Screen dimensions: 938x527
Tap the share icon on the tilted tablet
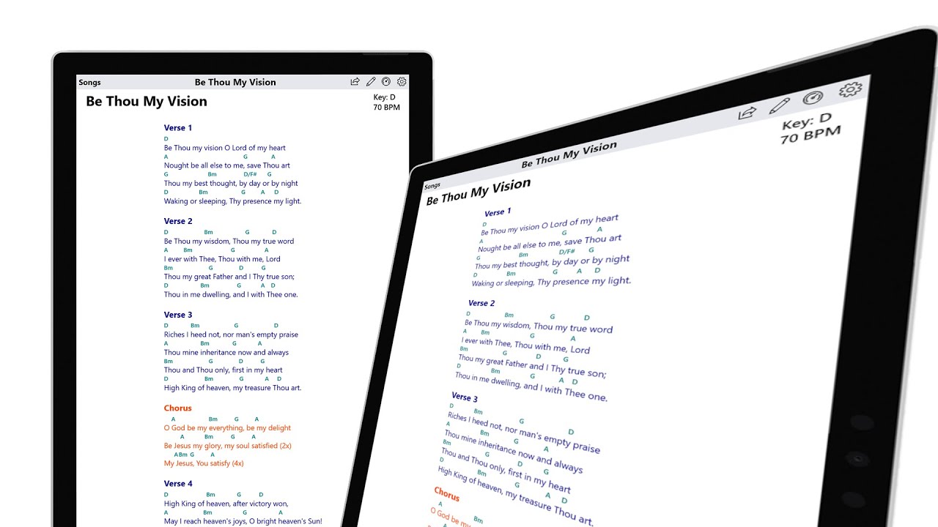[747, 113]
